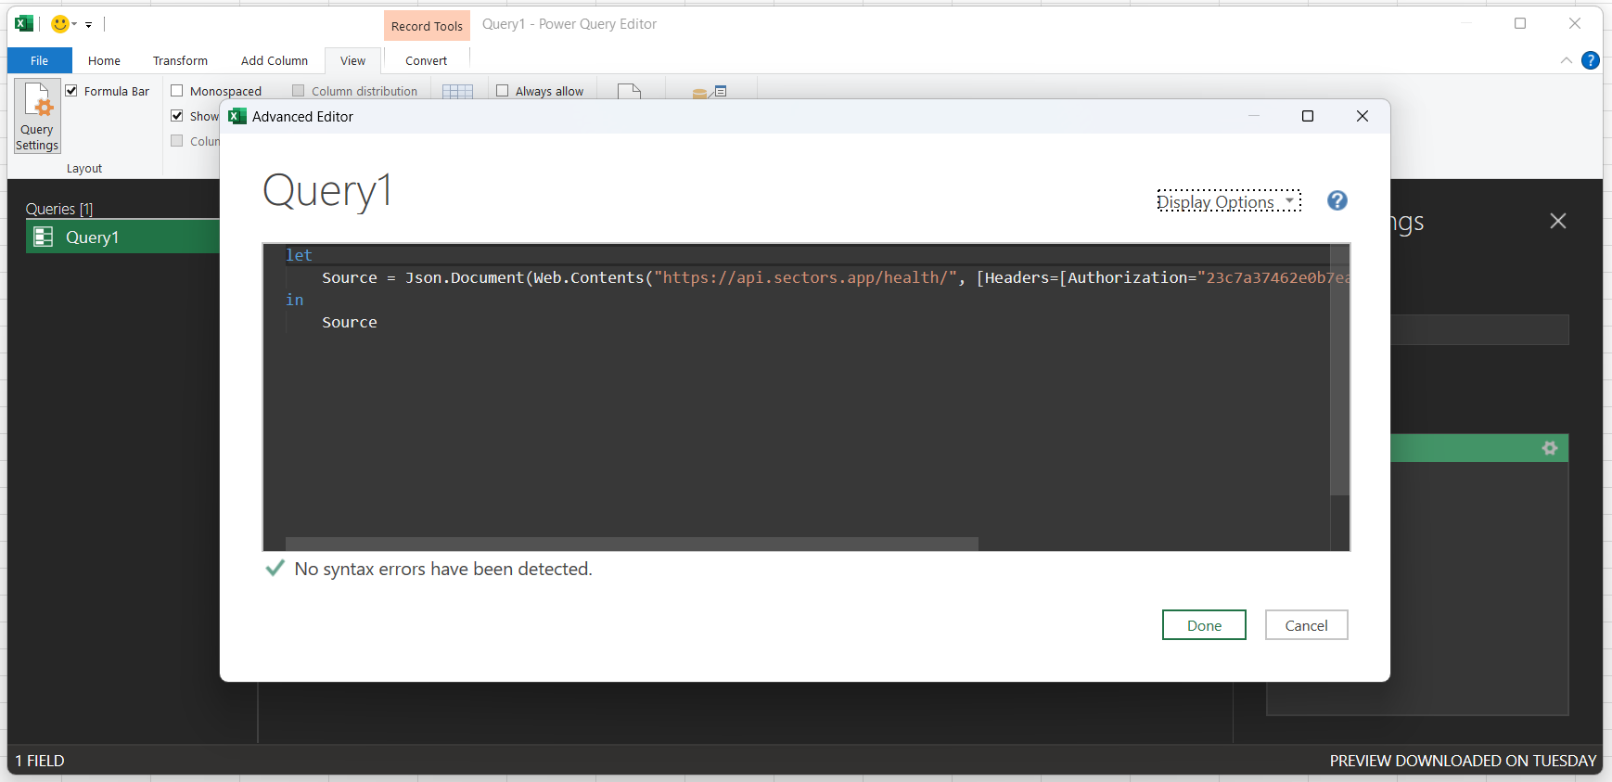Viewport: 1612px width, 782px height.
Task: Open Customize Quick Access Toolbar dropdown
Action: coord(89,25)
